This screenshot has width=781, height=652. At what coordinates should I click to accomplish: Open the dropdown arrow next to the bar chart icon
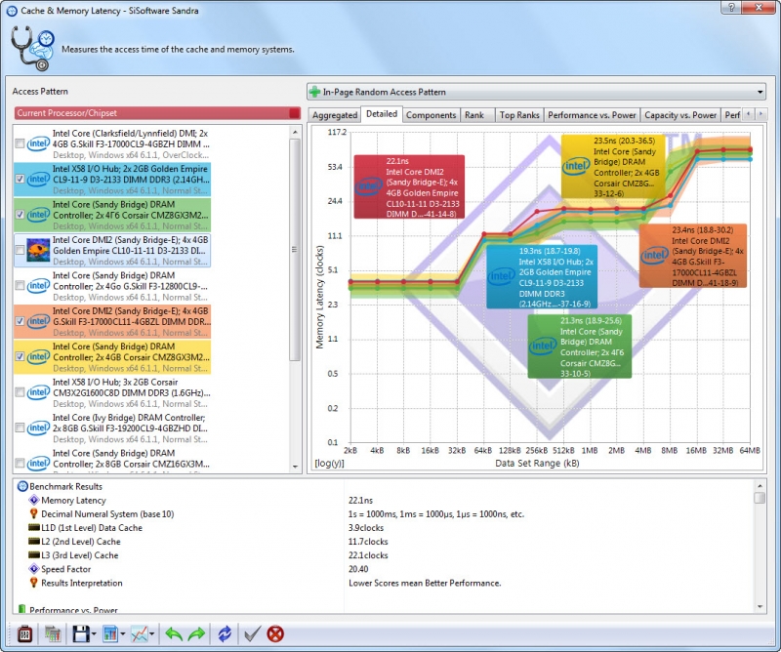click(x=123, y=634)
